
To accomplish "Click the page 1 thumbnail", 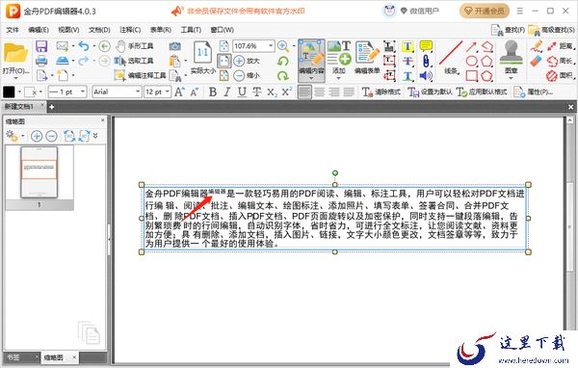I will tap(39, 172).
